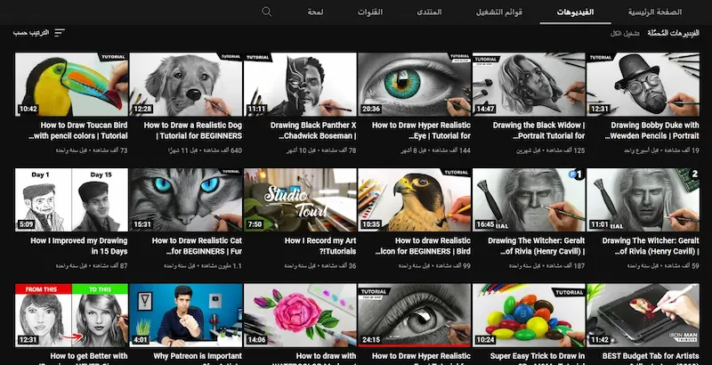
Task: Open the grayscale hyper realistic eye thumbnail
Action: click(415, 315)
